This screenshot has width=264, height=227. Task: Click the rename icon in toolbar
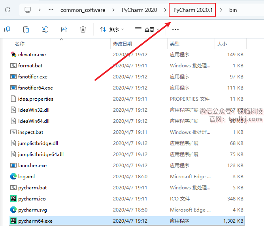(45, 29)
